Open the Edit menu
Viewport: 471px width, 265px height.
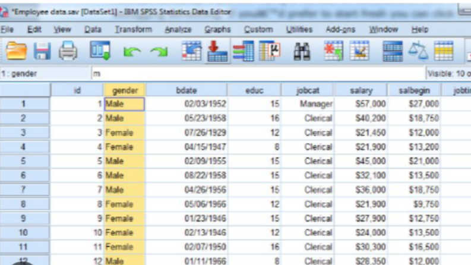[34, 30]
